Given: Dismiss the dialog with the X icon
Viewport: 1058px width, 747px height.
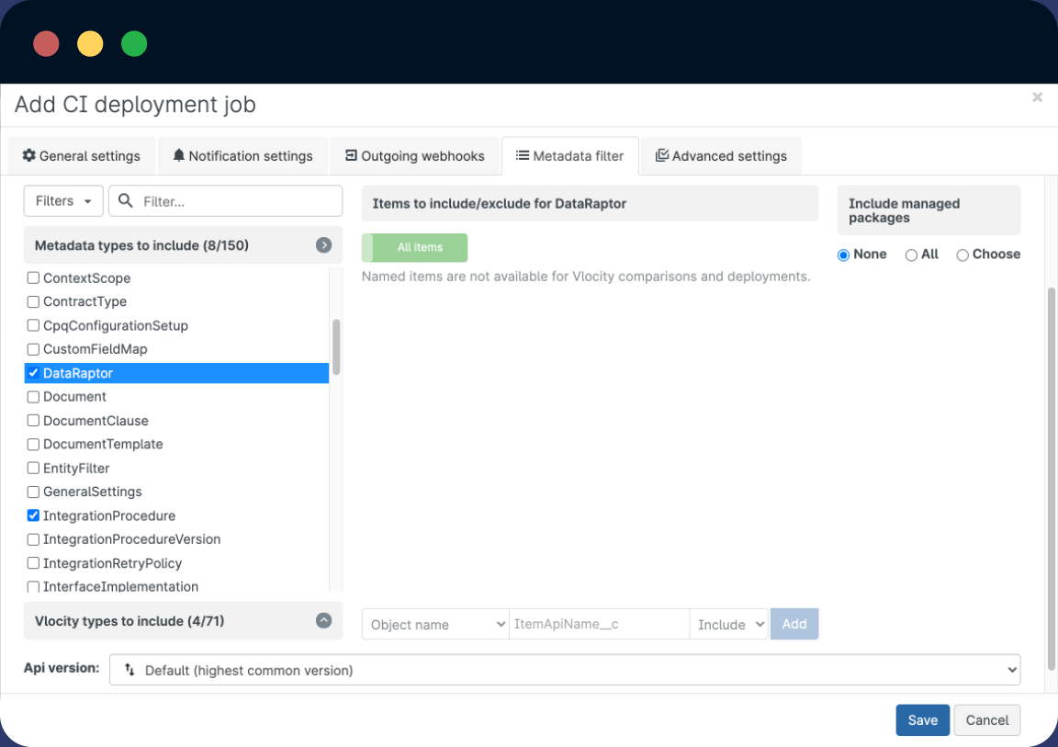Looking at the screenshot, I should pos(1037,96).
